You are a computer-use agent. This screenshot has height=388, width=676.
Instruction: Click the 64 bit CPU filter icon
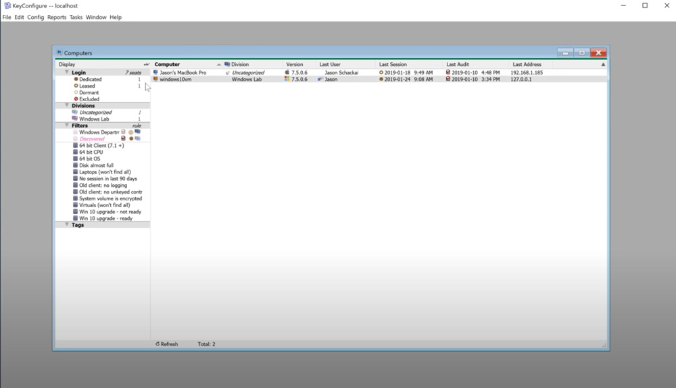[76, 152]
